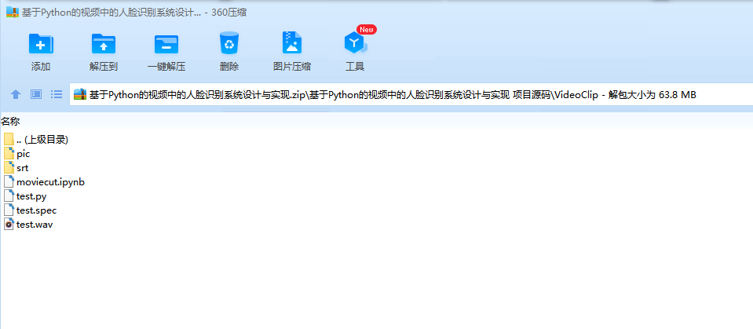Select the "moviecut.ipynb" file name

50,182
